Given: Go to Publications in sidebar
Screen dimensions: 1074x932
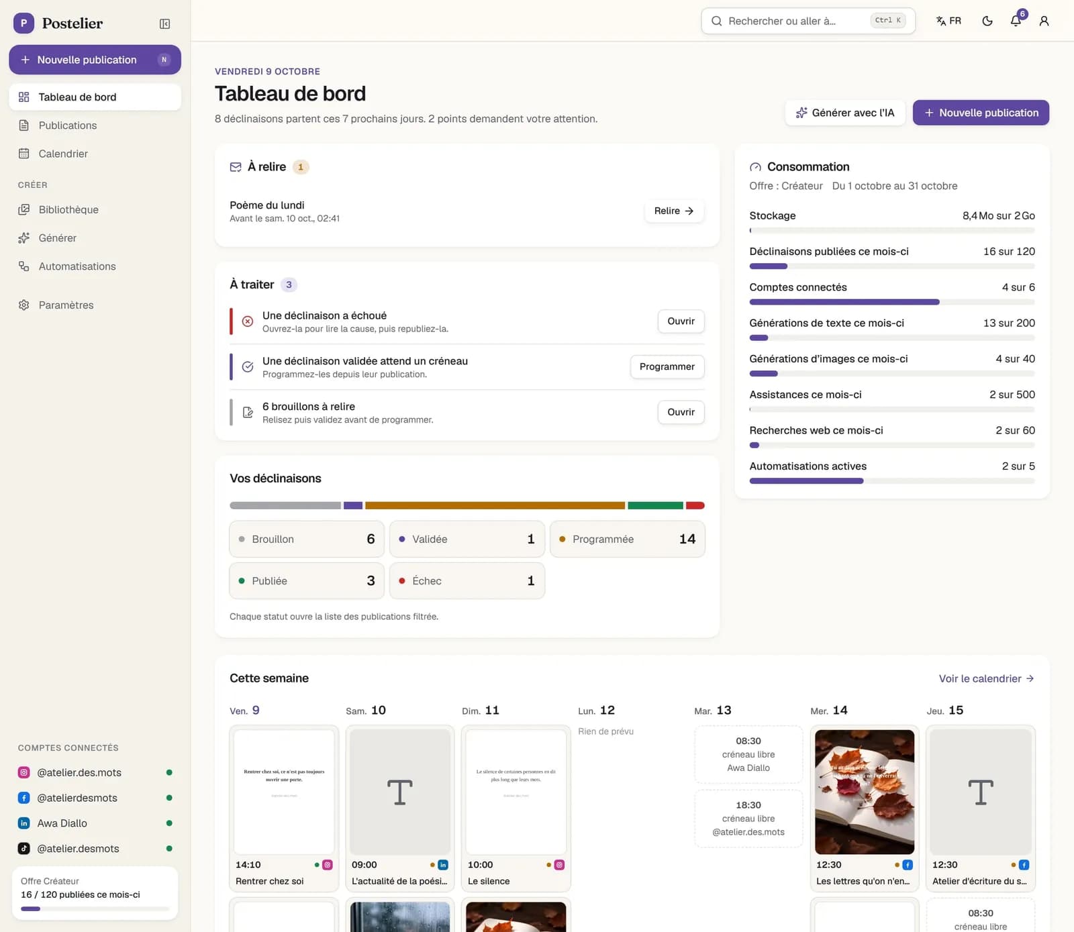Looking at the screenshot, I should tap(95, 125).
